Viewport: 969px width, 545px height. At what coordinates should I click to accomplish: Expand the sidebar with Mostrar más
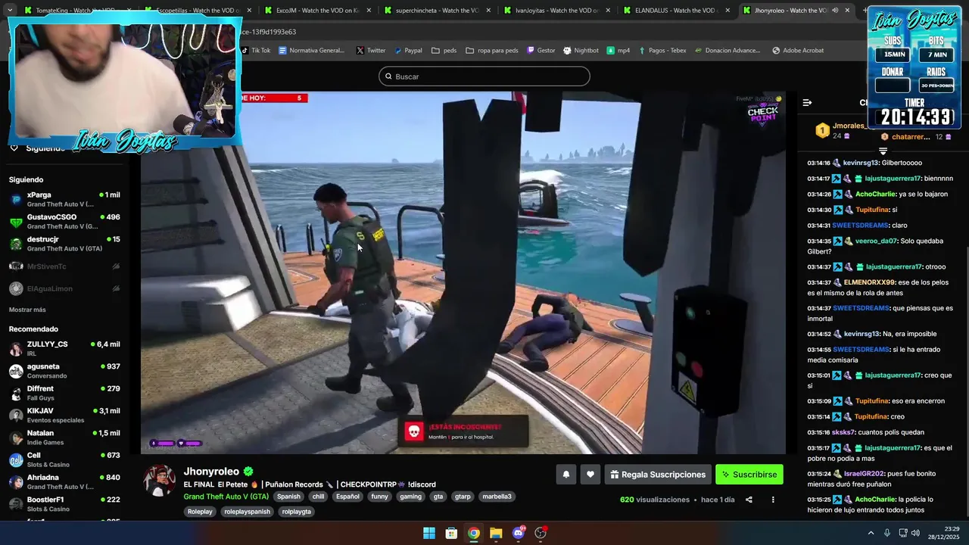pos(27,310)
